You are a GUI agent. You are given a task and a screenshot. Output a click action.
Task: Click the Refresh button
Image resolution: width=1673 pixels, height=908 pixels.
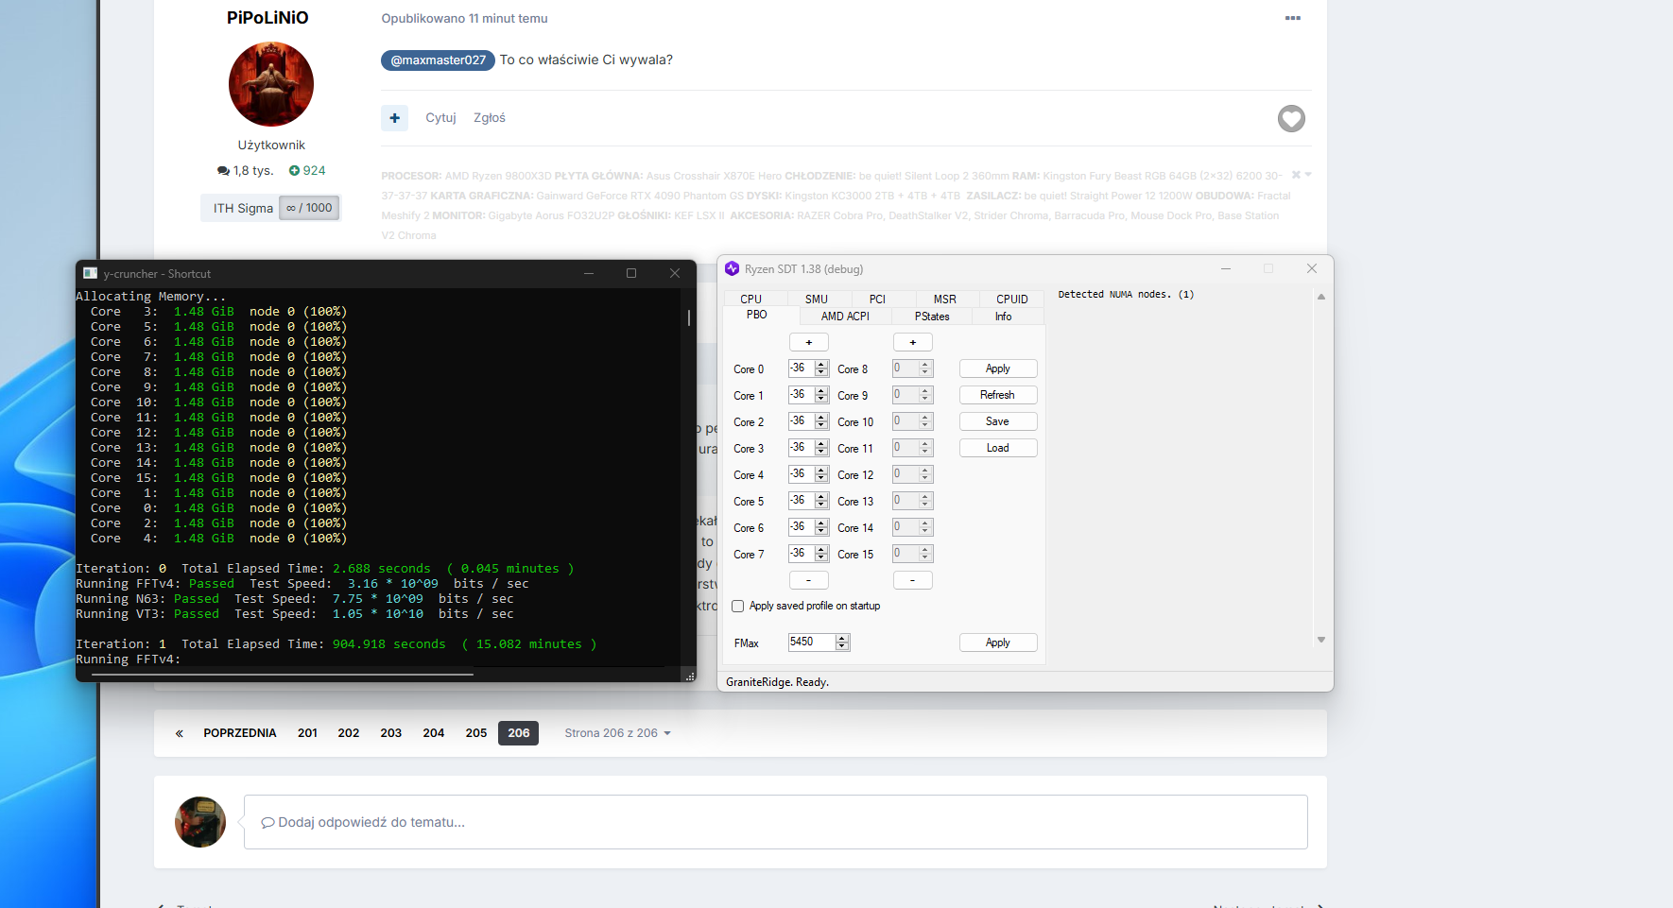[997, 395]
